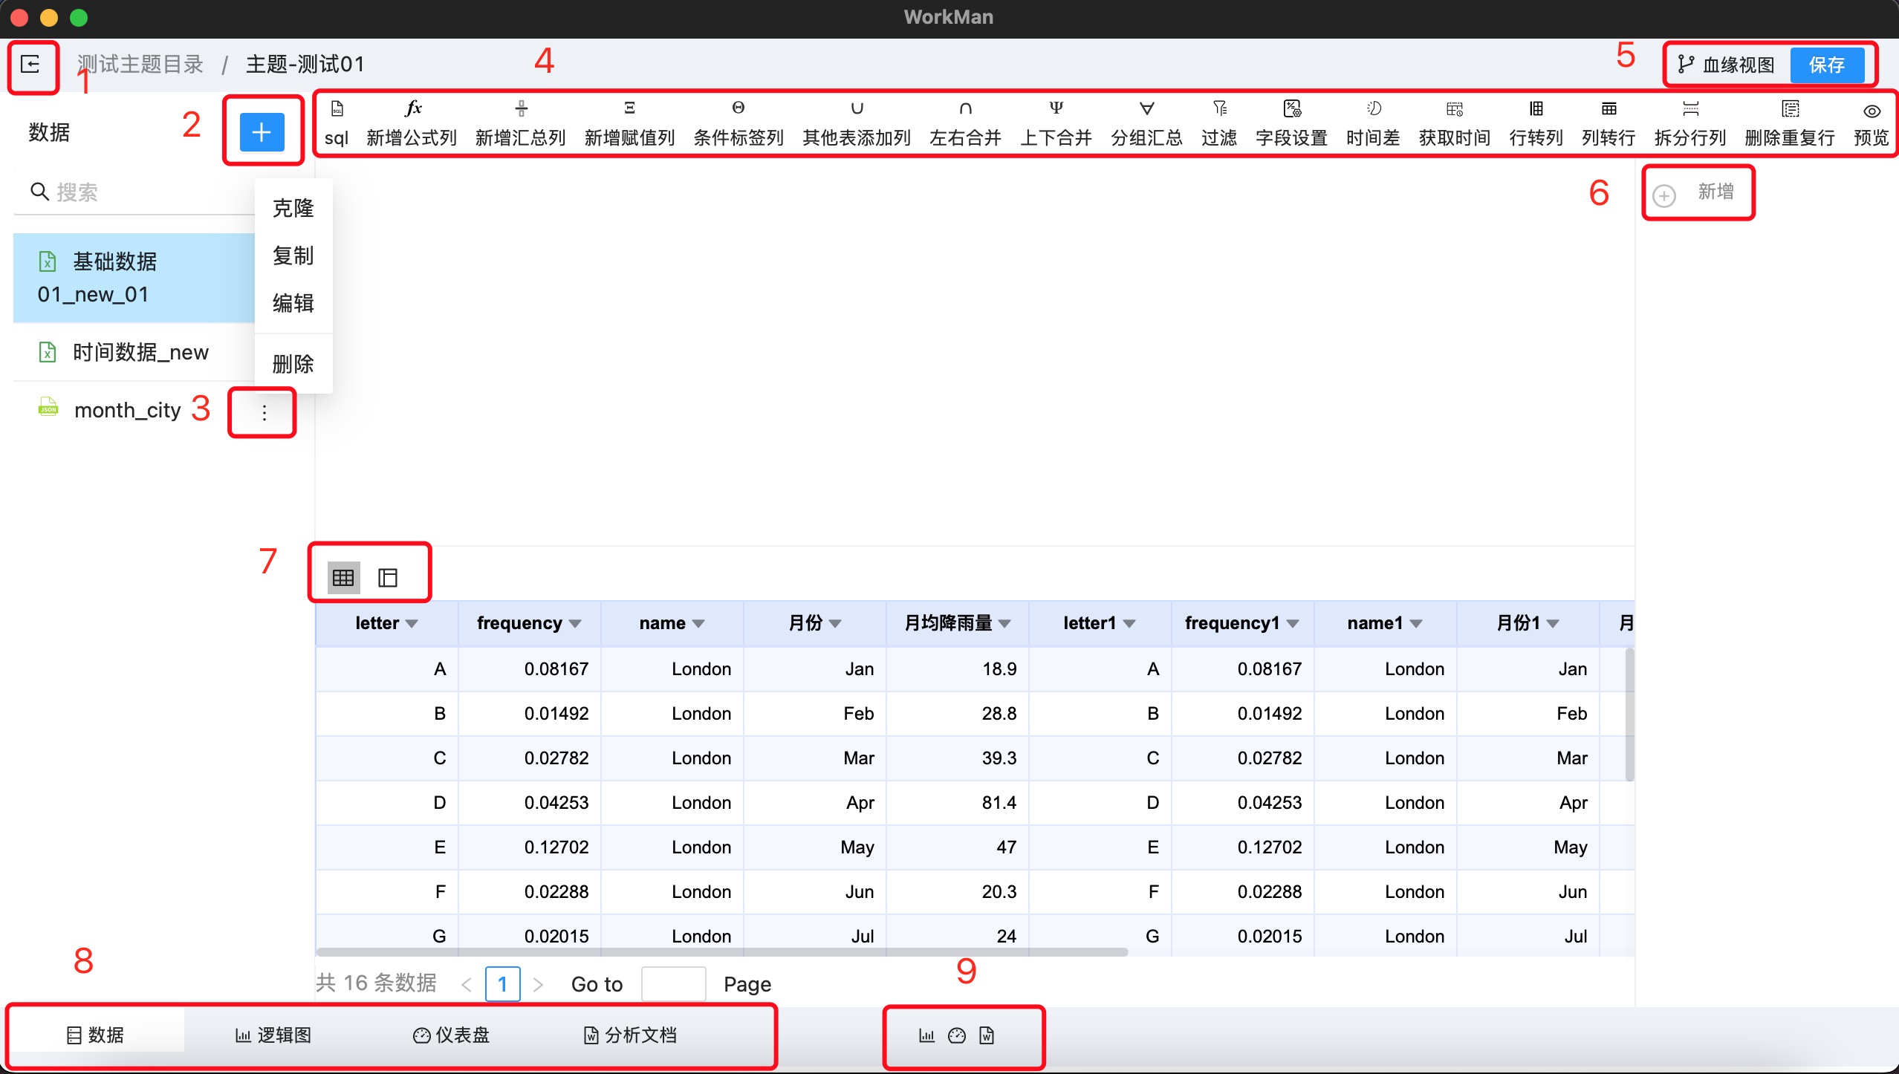
Task: Select the 获取时间 tool
Action: 1455,125
